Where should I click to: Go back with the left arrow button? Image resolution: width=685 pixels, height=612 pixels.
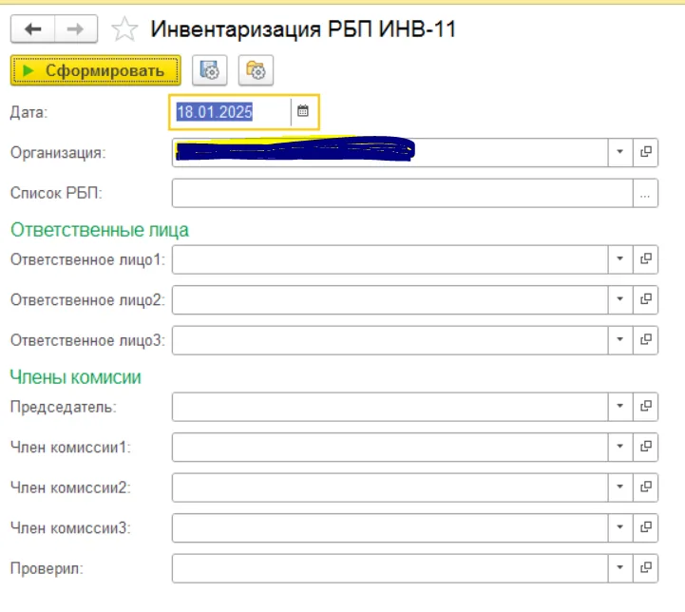click(x=32, y=29)
